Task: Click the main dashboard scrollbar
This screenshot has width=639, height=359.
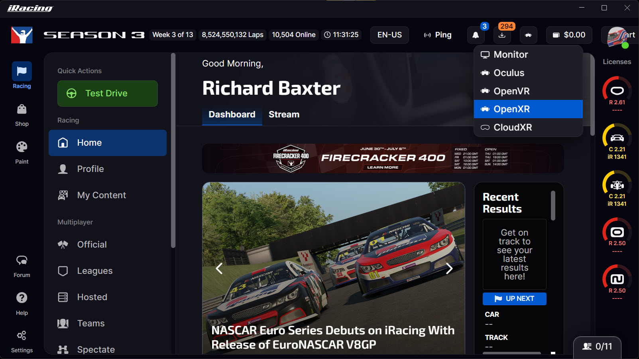Action: tap(592, 95)
